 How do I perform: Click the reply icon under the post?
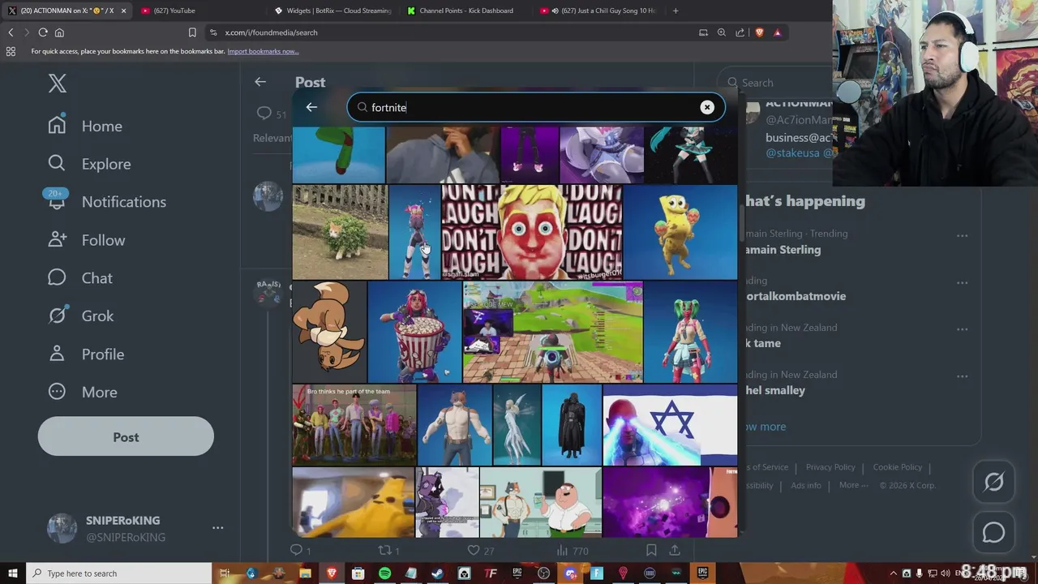point(296,550)
